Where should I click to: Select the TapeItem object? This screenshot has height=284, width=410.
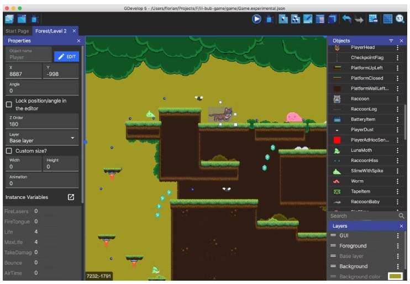(x=366, y=191)
